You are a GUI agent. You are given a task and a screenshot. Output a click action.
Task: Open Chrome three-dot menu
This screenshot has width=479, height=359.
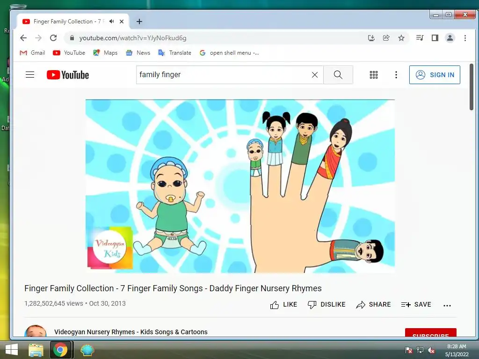tap(465, 38)
